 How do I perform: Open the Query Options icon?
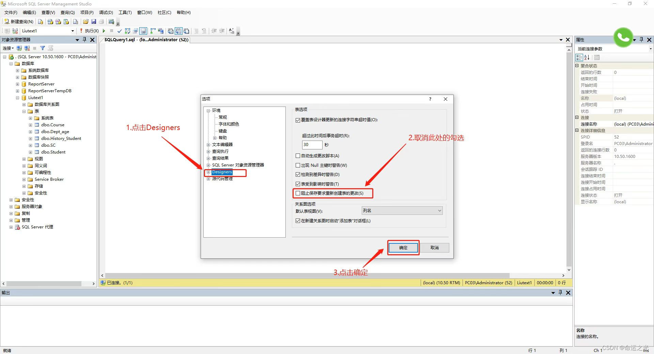136,31
